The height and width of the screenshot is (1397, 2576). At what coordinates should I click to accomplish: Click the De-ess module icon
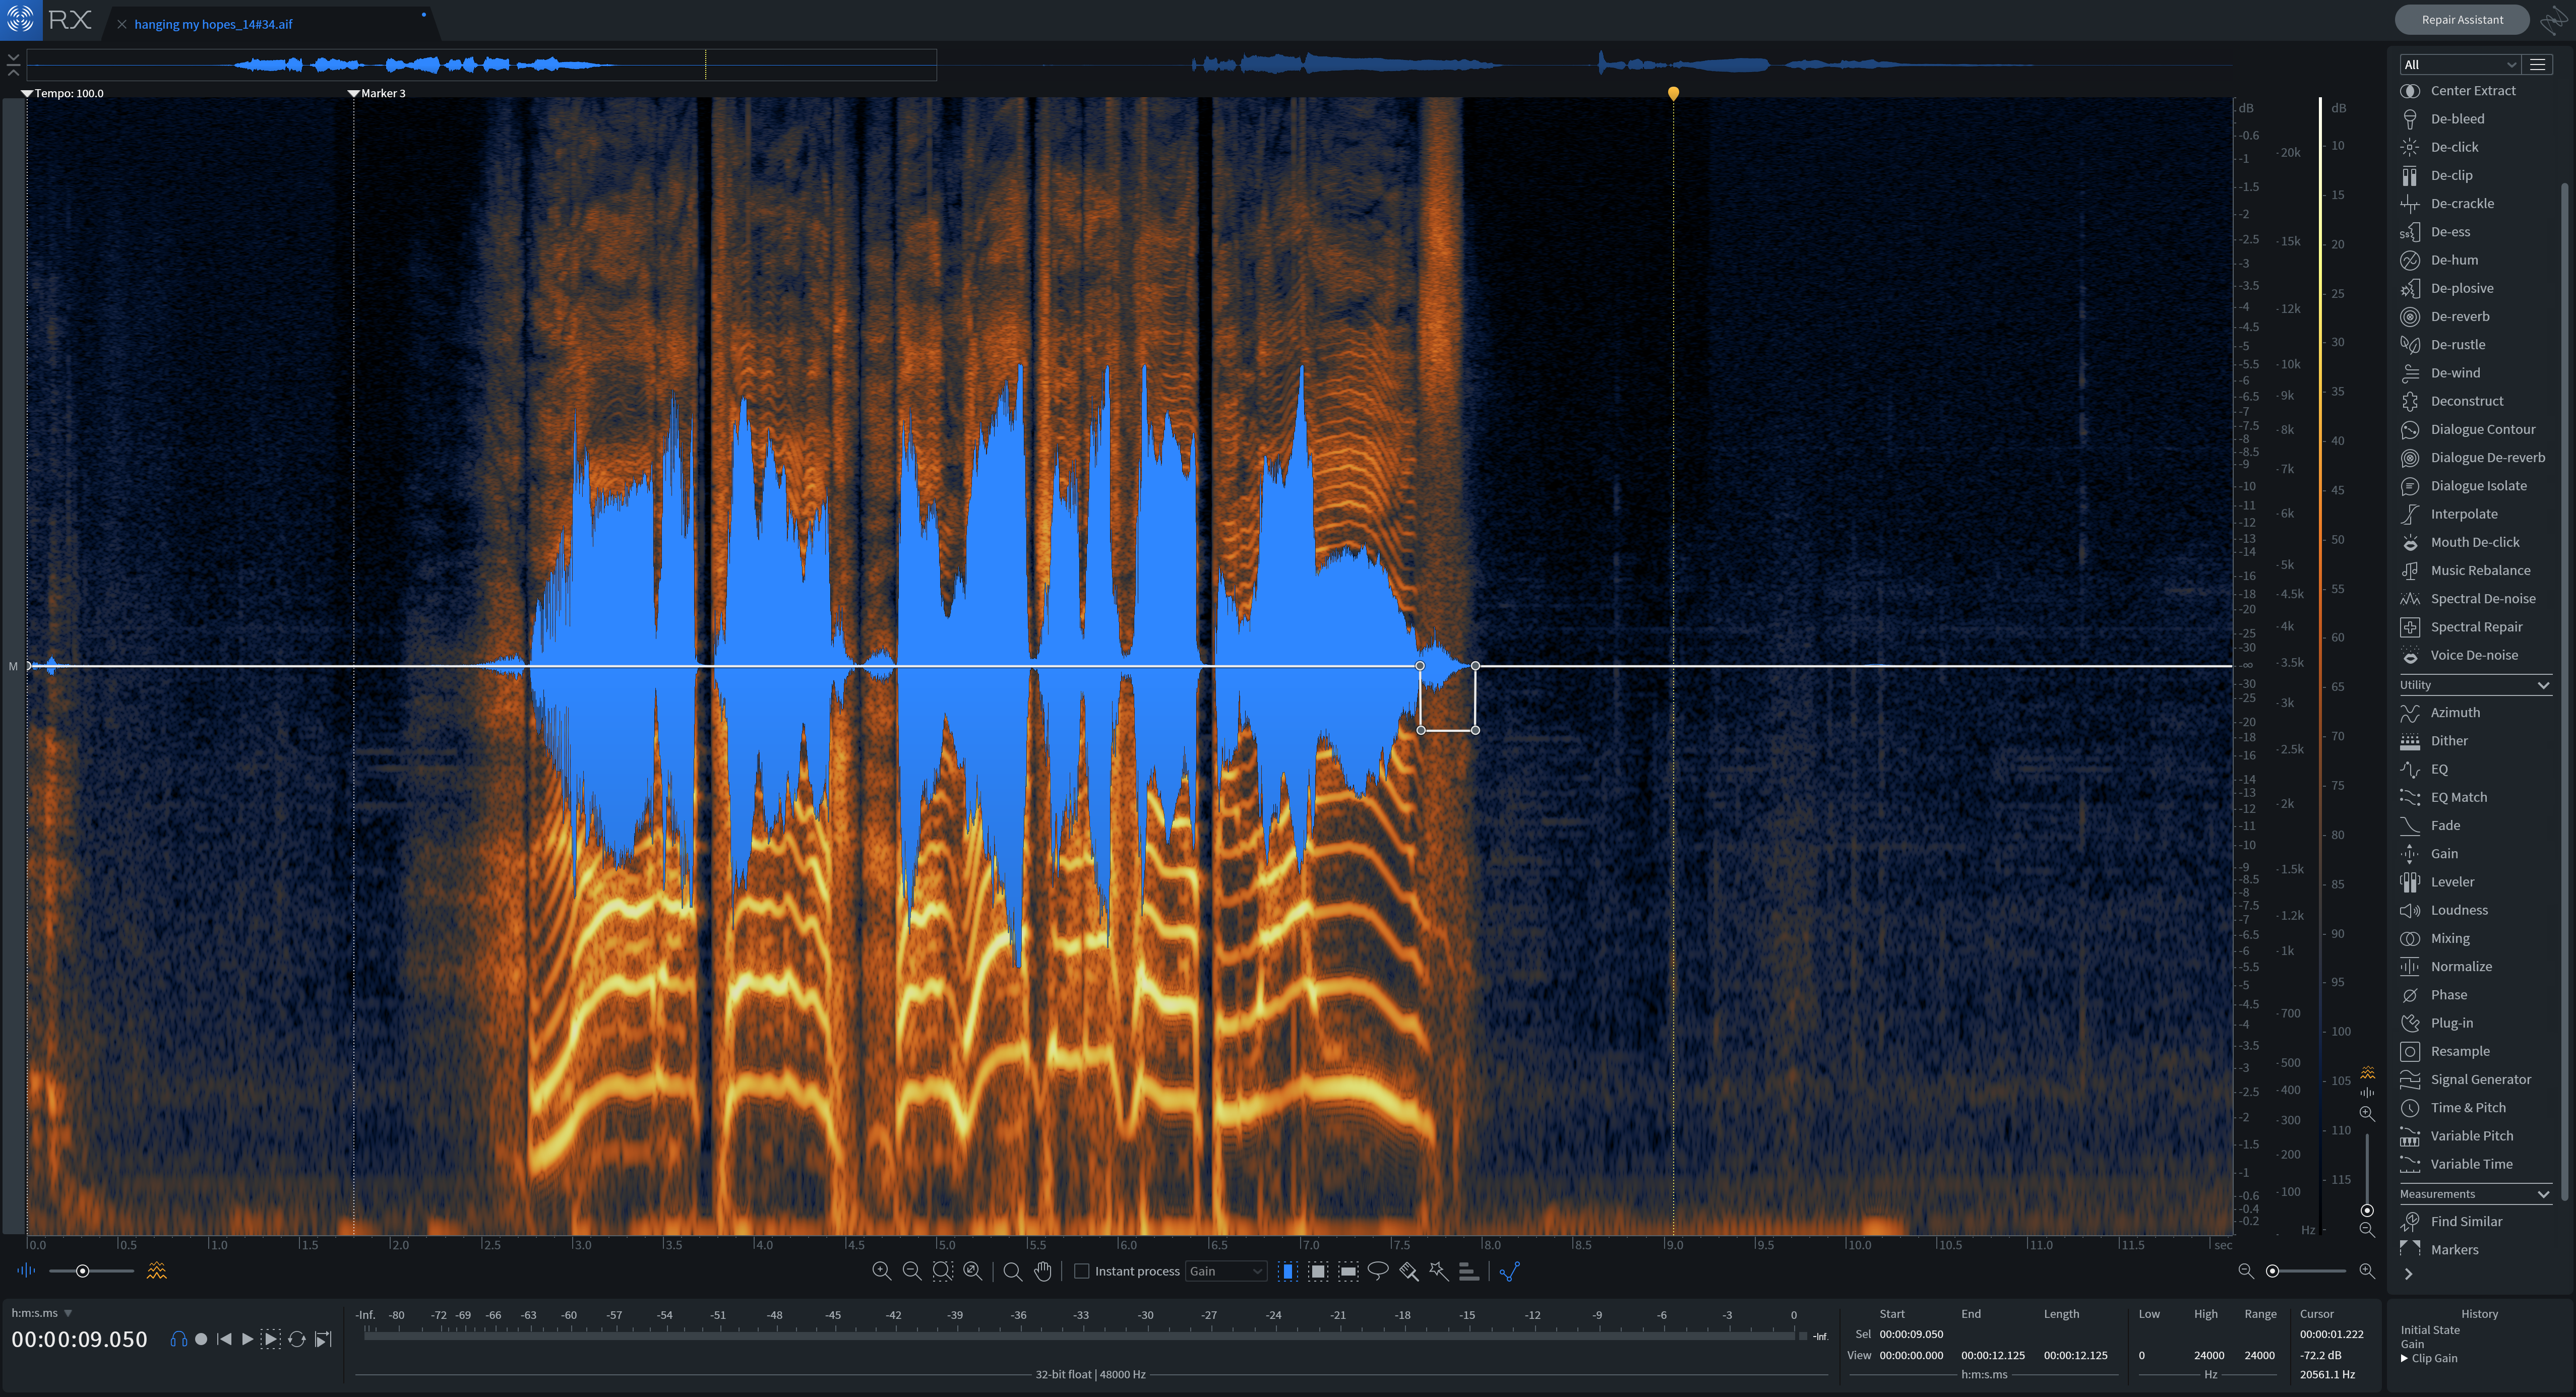tap(2410, 232)
